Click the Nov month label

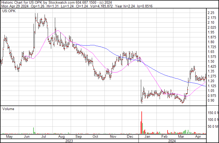click(x=113, y=137)
